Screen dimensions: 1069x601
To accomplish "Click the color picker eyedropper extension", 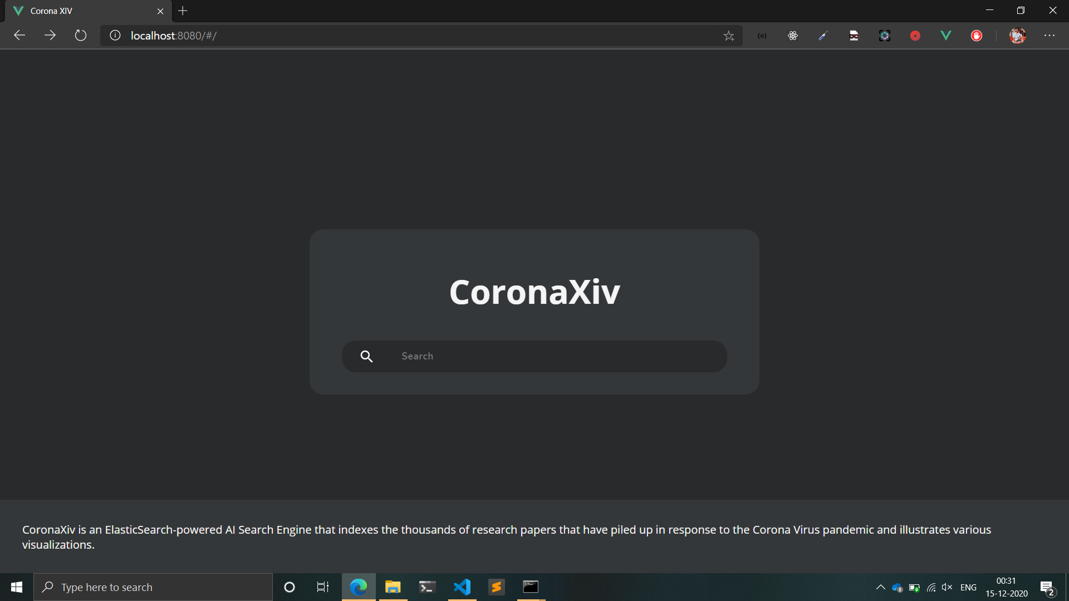I will pos(823,36).
